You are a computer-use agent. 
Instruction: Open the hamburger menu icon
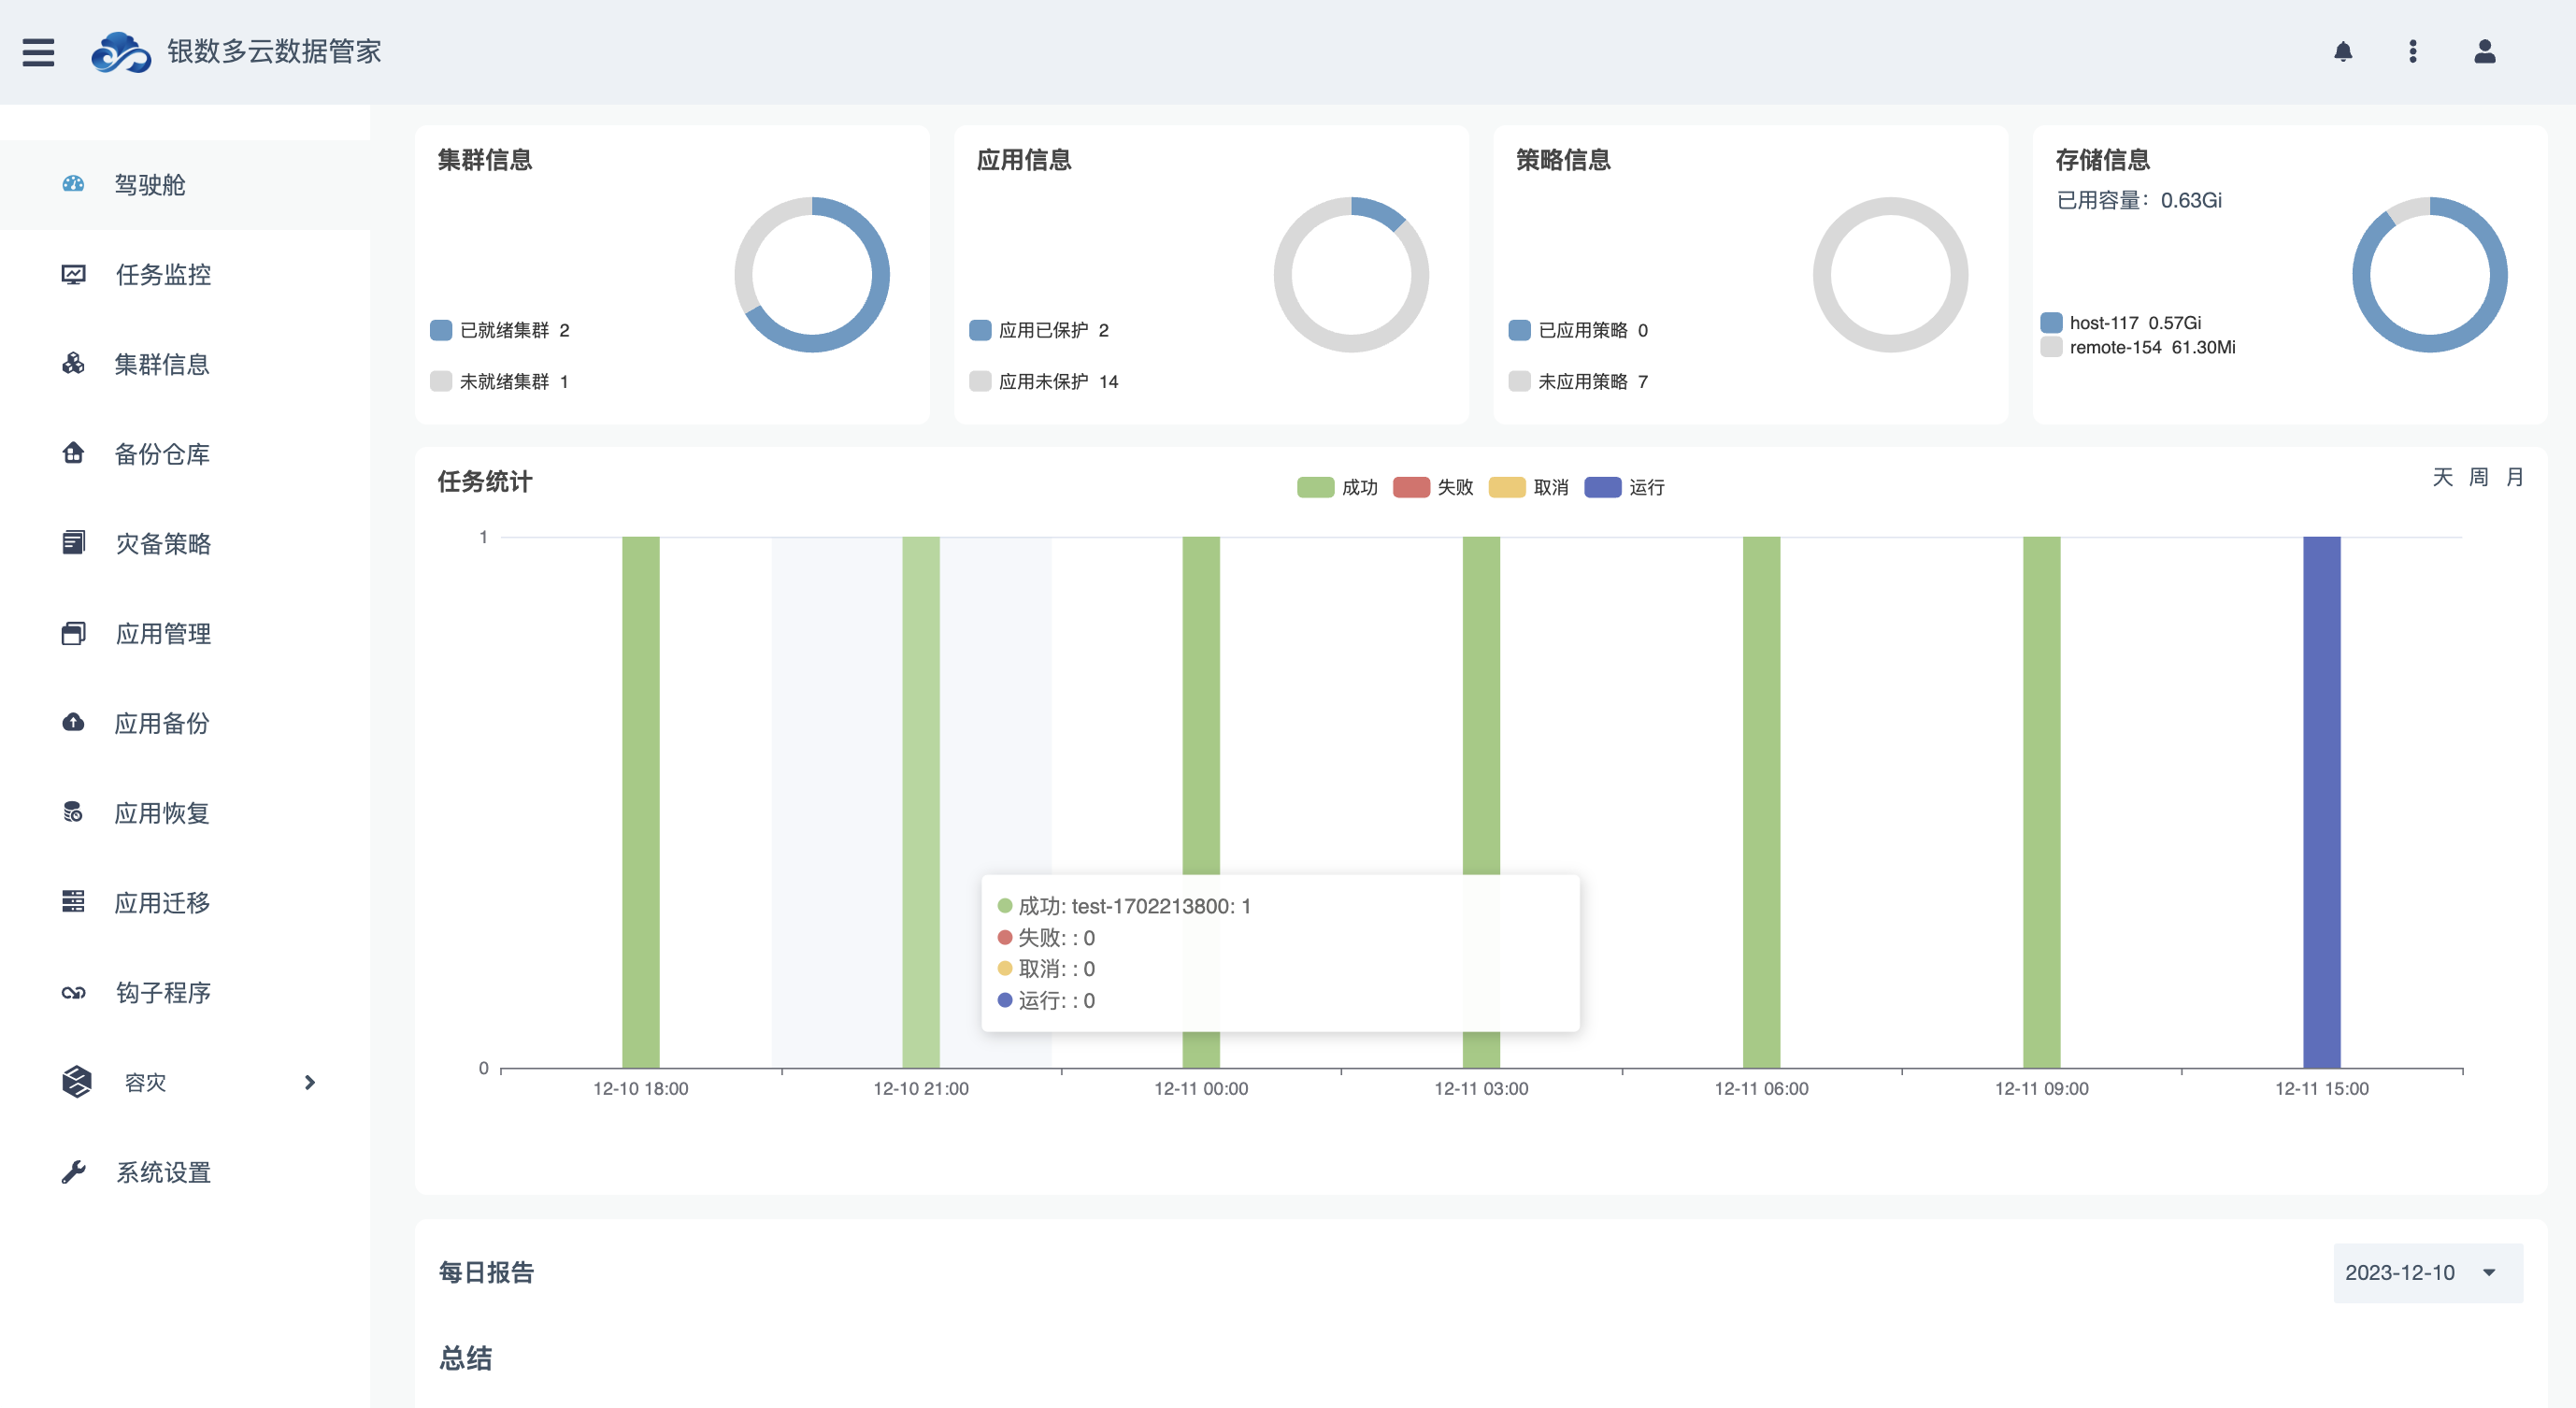click(x=39, y=51)
